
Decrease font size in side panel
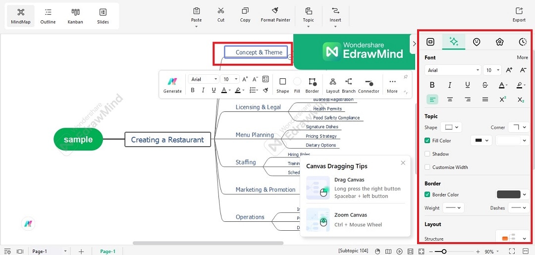(x=523, y=70)
